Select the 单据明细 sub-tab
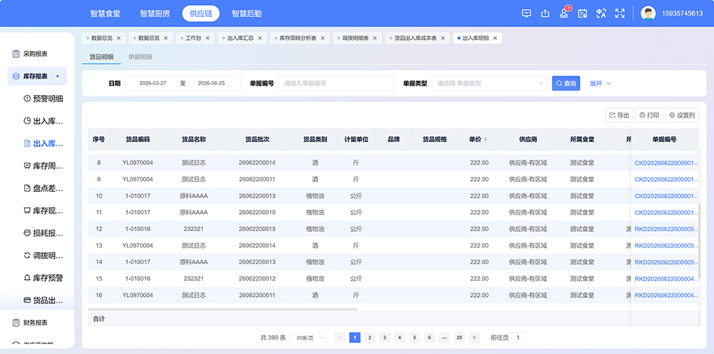This screenshot has width=714, height=354. pyautogui.click(x=140, y=57)
